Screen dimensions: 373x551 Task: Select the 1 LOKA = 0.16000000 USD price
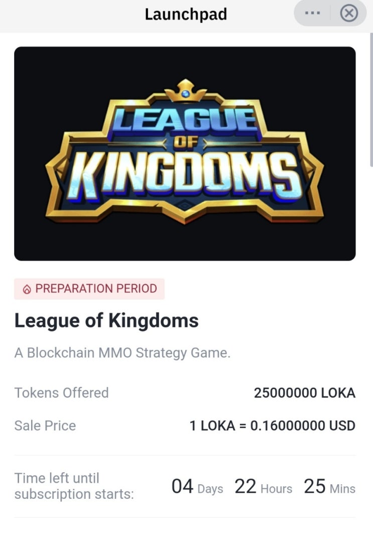[273, 426]
